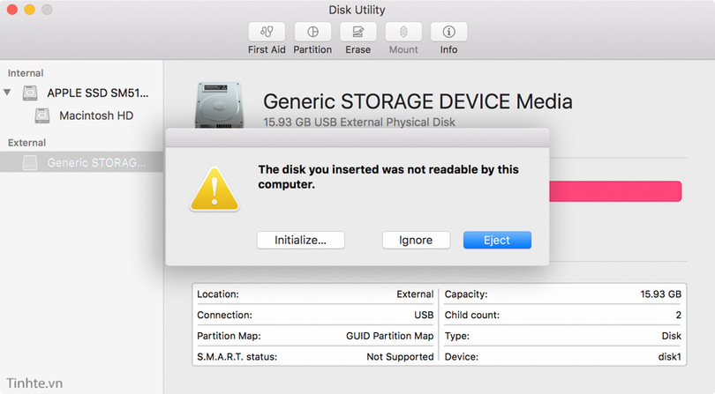
Task: Click the First Aid toolbar icon
Action: point(267,32)
